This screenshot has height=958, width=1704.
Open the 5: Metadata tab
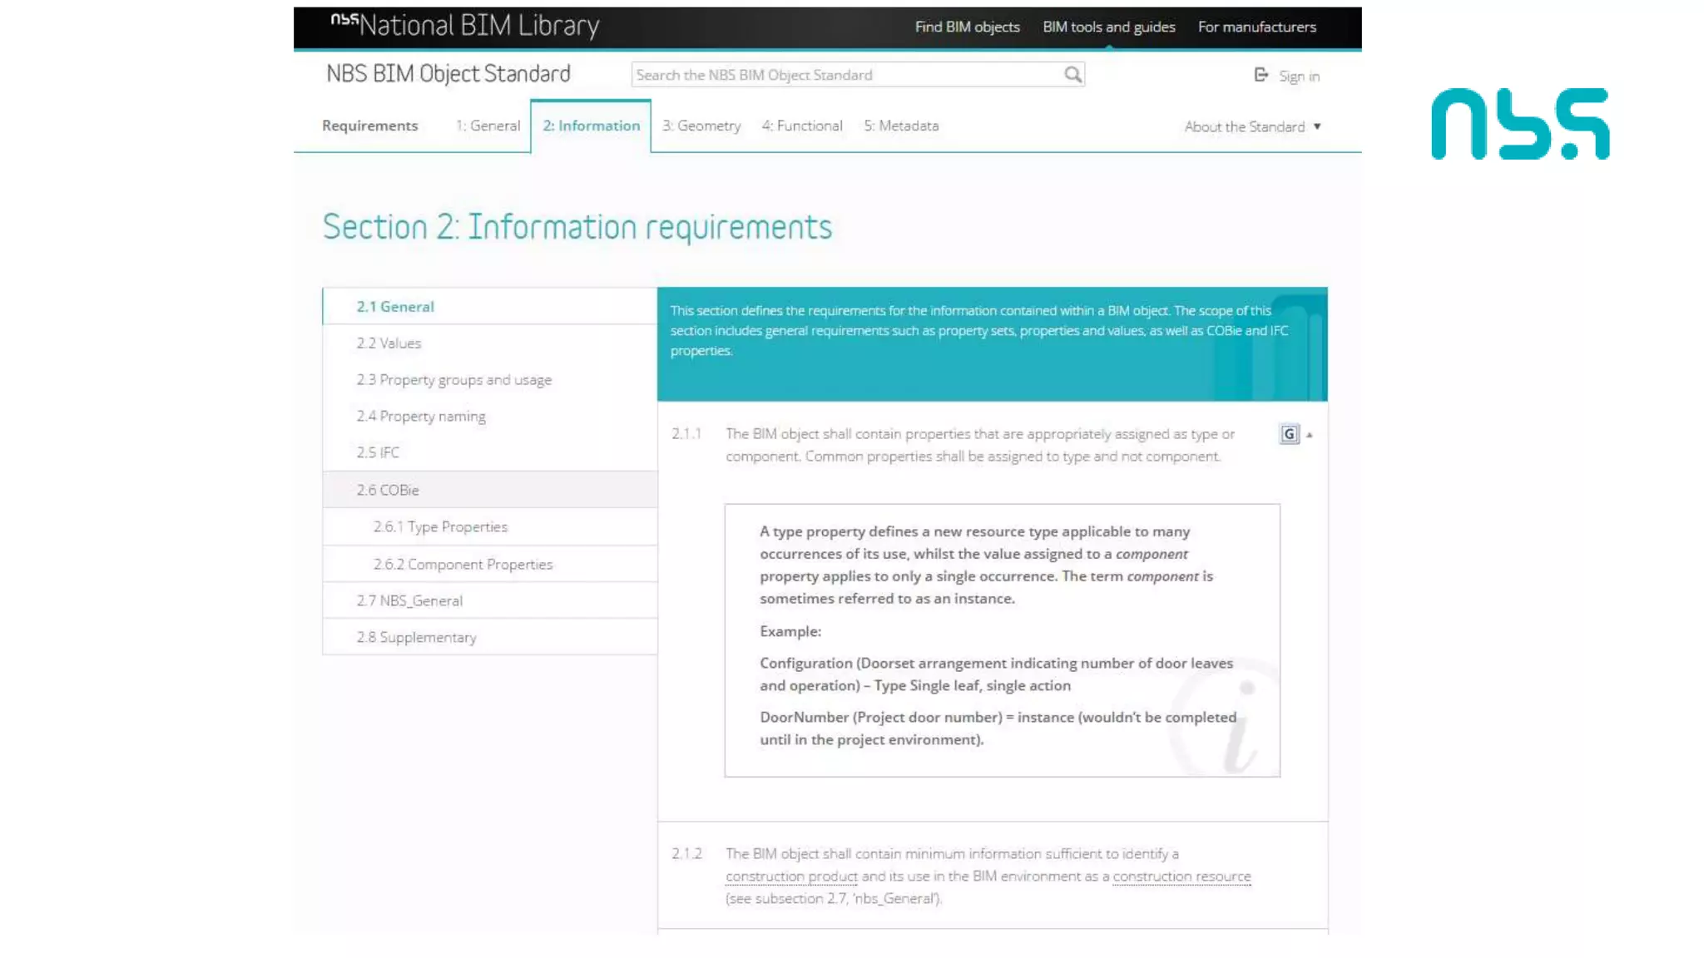[901, 126]
